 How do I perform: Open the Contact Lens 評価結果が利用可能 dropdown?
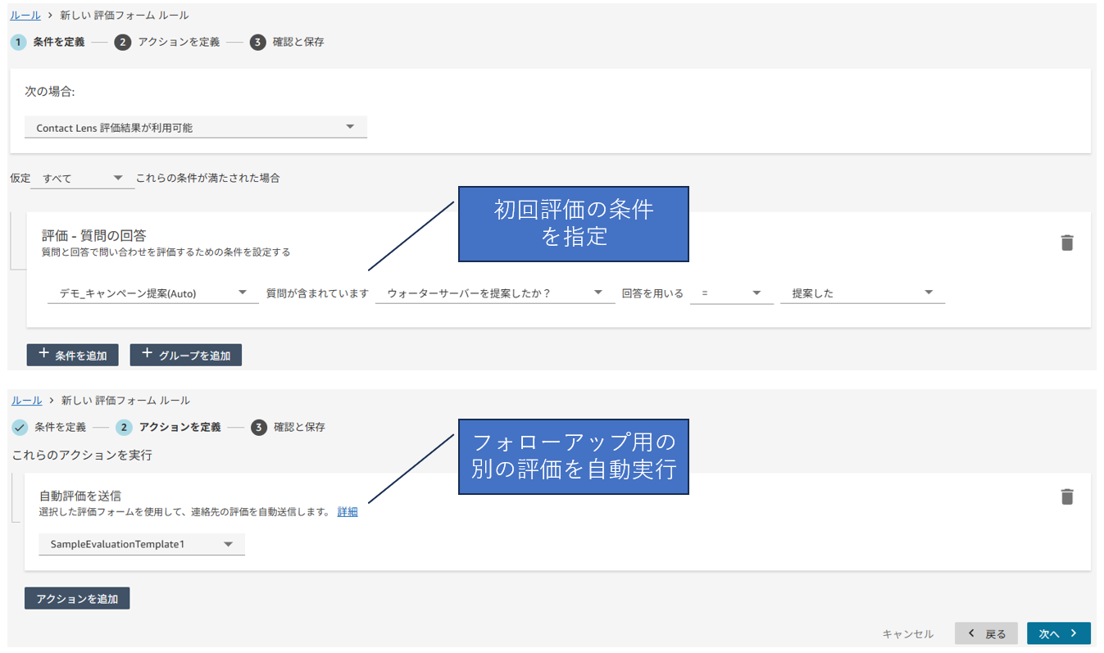(x=195, y=128)
